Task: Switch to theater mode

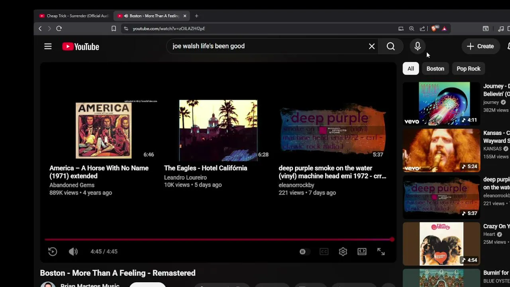Action: click(362, 252)
